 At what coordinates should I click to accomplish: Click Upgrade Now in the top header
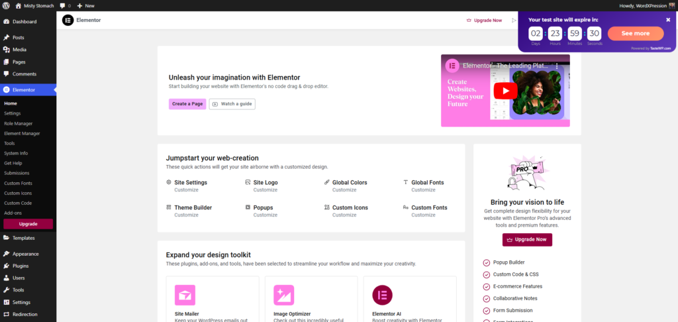484,21
